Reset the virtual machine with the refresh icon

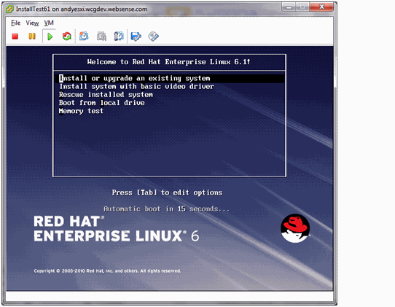67,36
